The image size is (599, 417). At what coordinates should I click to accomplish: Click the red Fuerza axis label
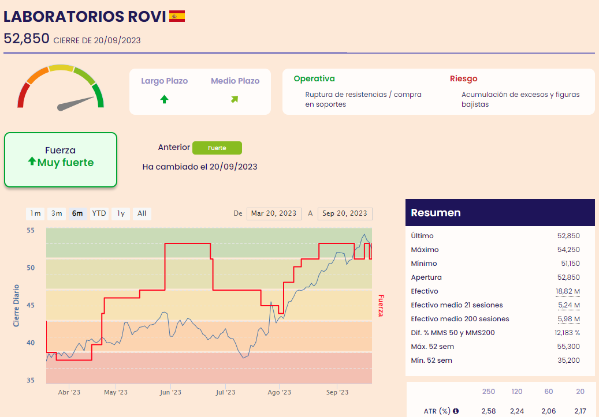click(x=381, y=306)
